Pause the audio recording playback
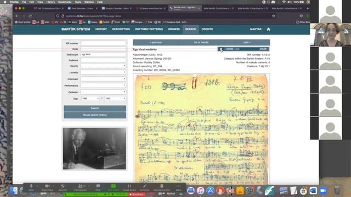The image size is (351, 197). (221, 49)
